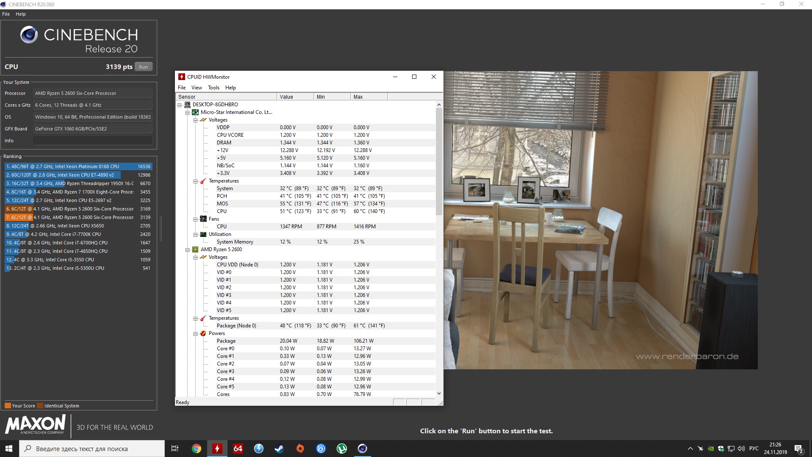
Task: Open Task View from the taskbar
Action: coord(175,449)
